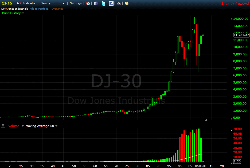Click the red down arrow change indicator
The image size is (250, 168).
point(222,3)
